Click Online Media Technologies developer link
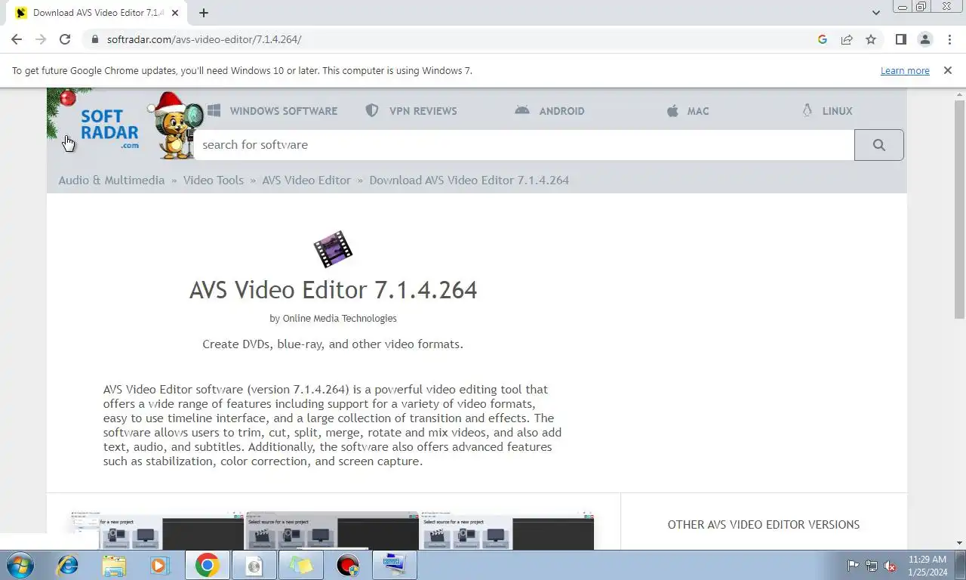The height and width of the screenshot is (580, 966). [340, 319]
